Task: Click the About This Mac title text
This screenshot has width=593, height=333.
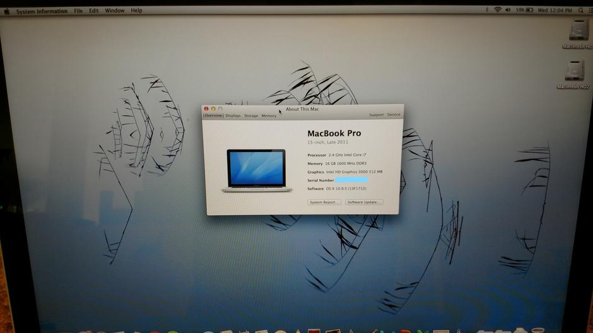Action: (302, 109)
